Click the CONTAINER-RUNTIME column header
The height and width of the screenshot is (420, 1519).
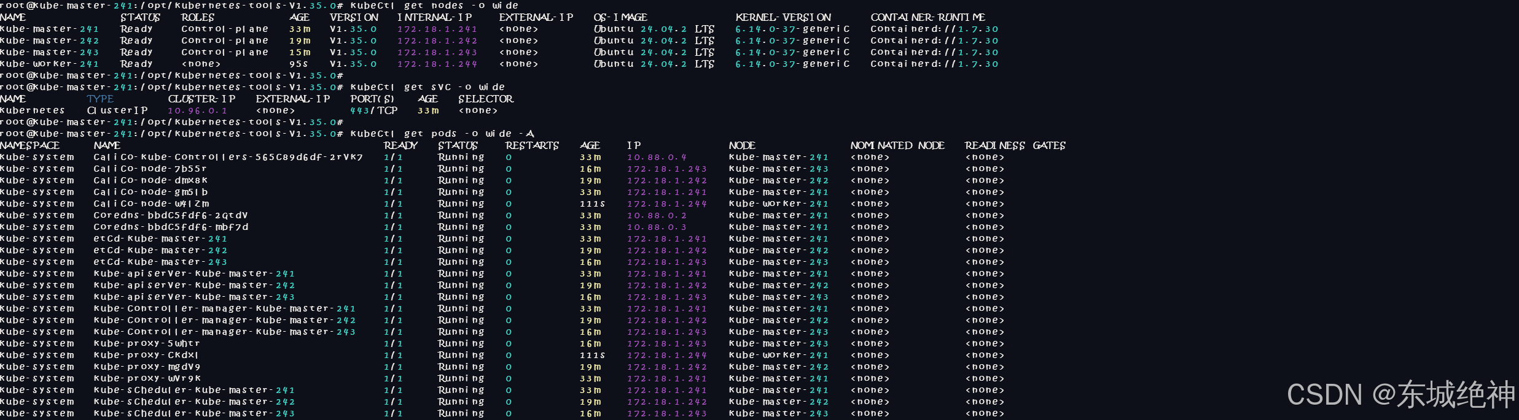[x=928, y=18]
